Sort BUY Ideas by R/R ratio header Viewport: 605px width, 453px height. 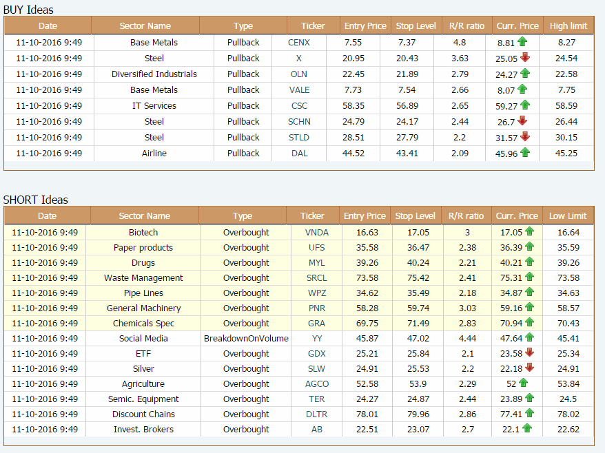[467, 26]
